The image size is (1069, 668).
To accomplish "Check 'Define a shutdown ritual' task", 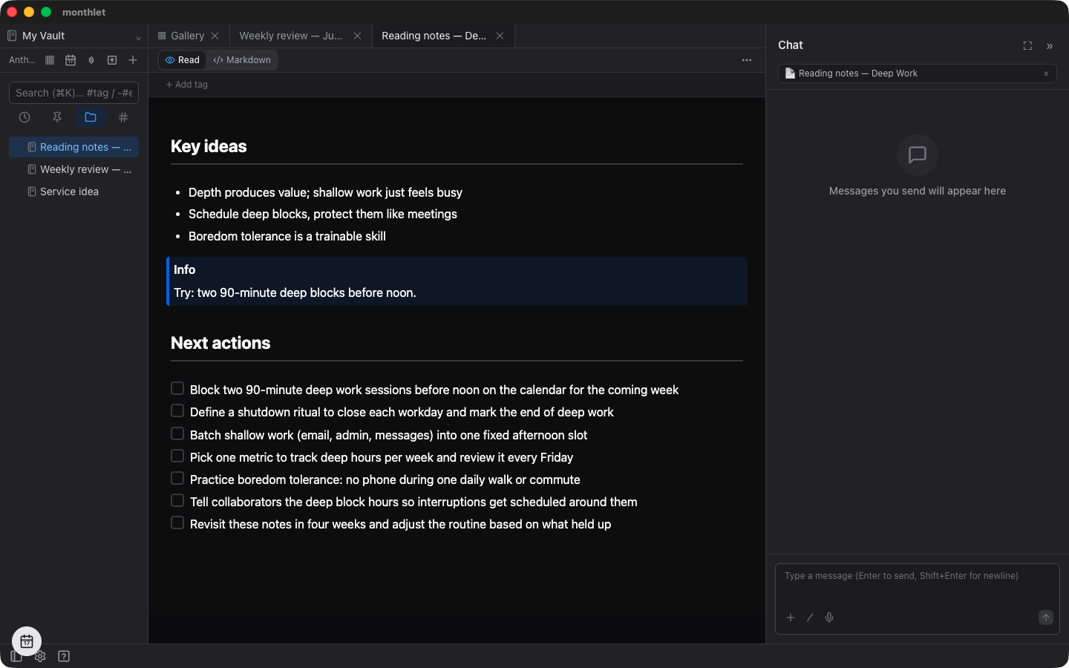I will pyautogui.click(x=177, y=410).
